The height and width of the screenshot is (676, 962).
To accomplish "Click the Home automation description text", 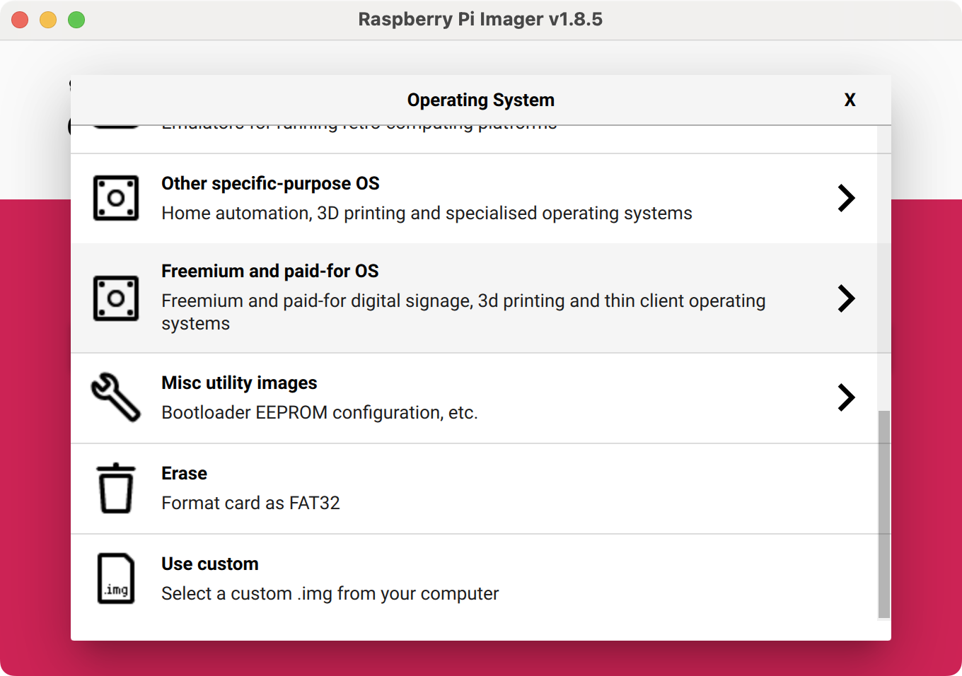I will pyautogui.click(x=427, y=213).
